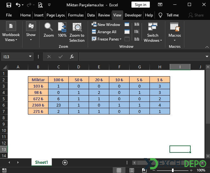This screenshot has height=173, width=210.
Task: Click the Tell me lightbulb search
Action: coord(169,15)
